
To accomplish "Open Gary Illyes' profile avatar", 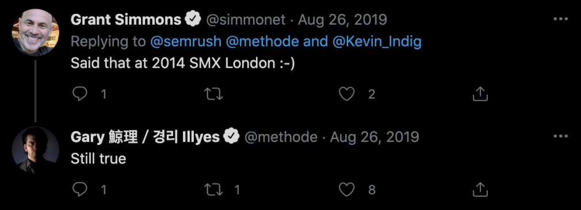I will click(x=35, y=150).
